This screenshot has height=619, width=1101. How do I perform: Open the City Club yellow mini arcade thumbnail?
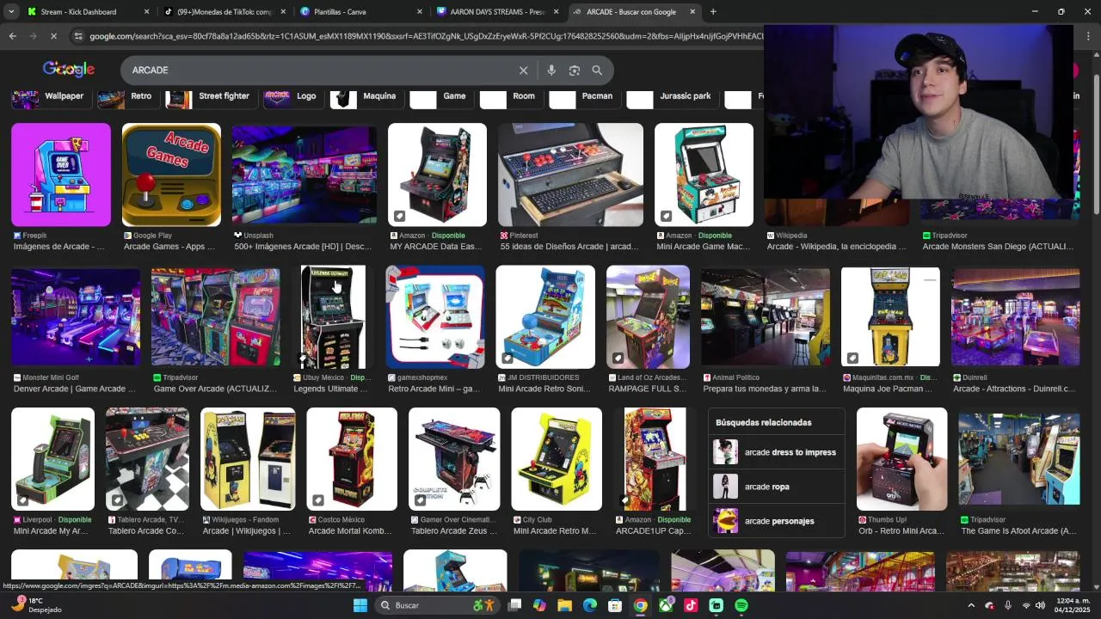[x=557, y=459]
